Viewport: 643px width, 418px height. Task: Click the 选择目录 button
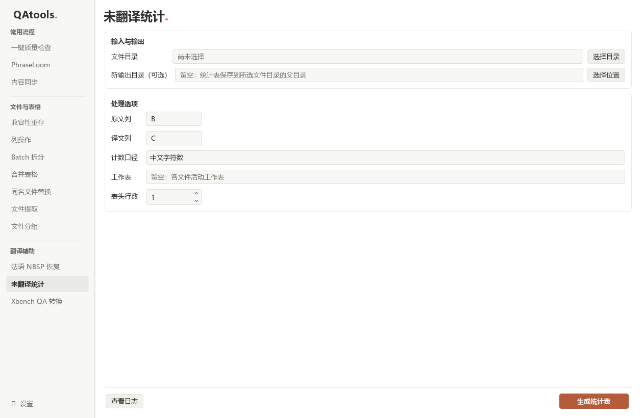pos(606,57)
